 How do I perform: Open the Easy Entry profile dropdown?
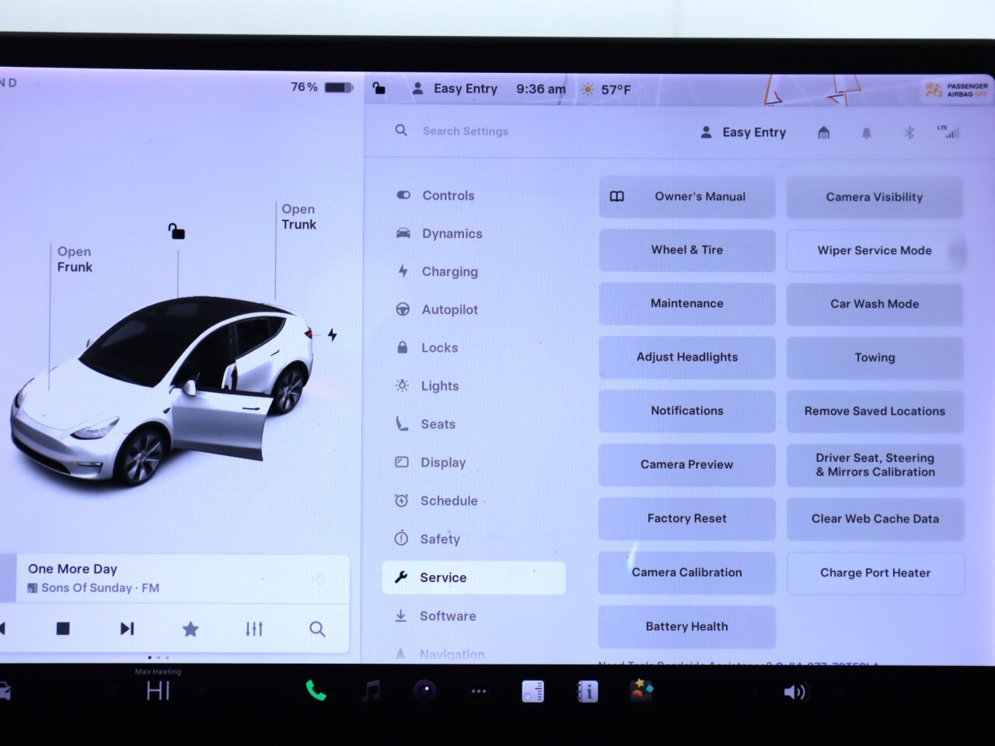pyautogui.click(x=743, y=133)
